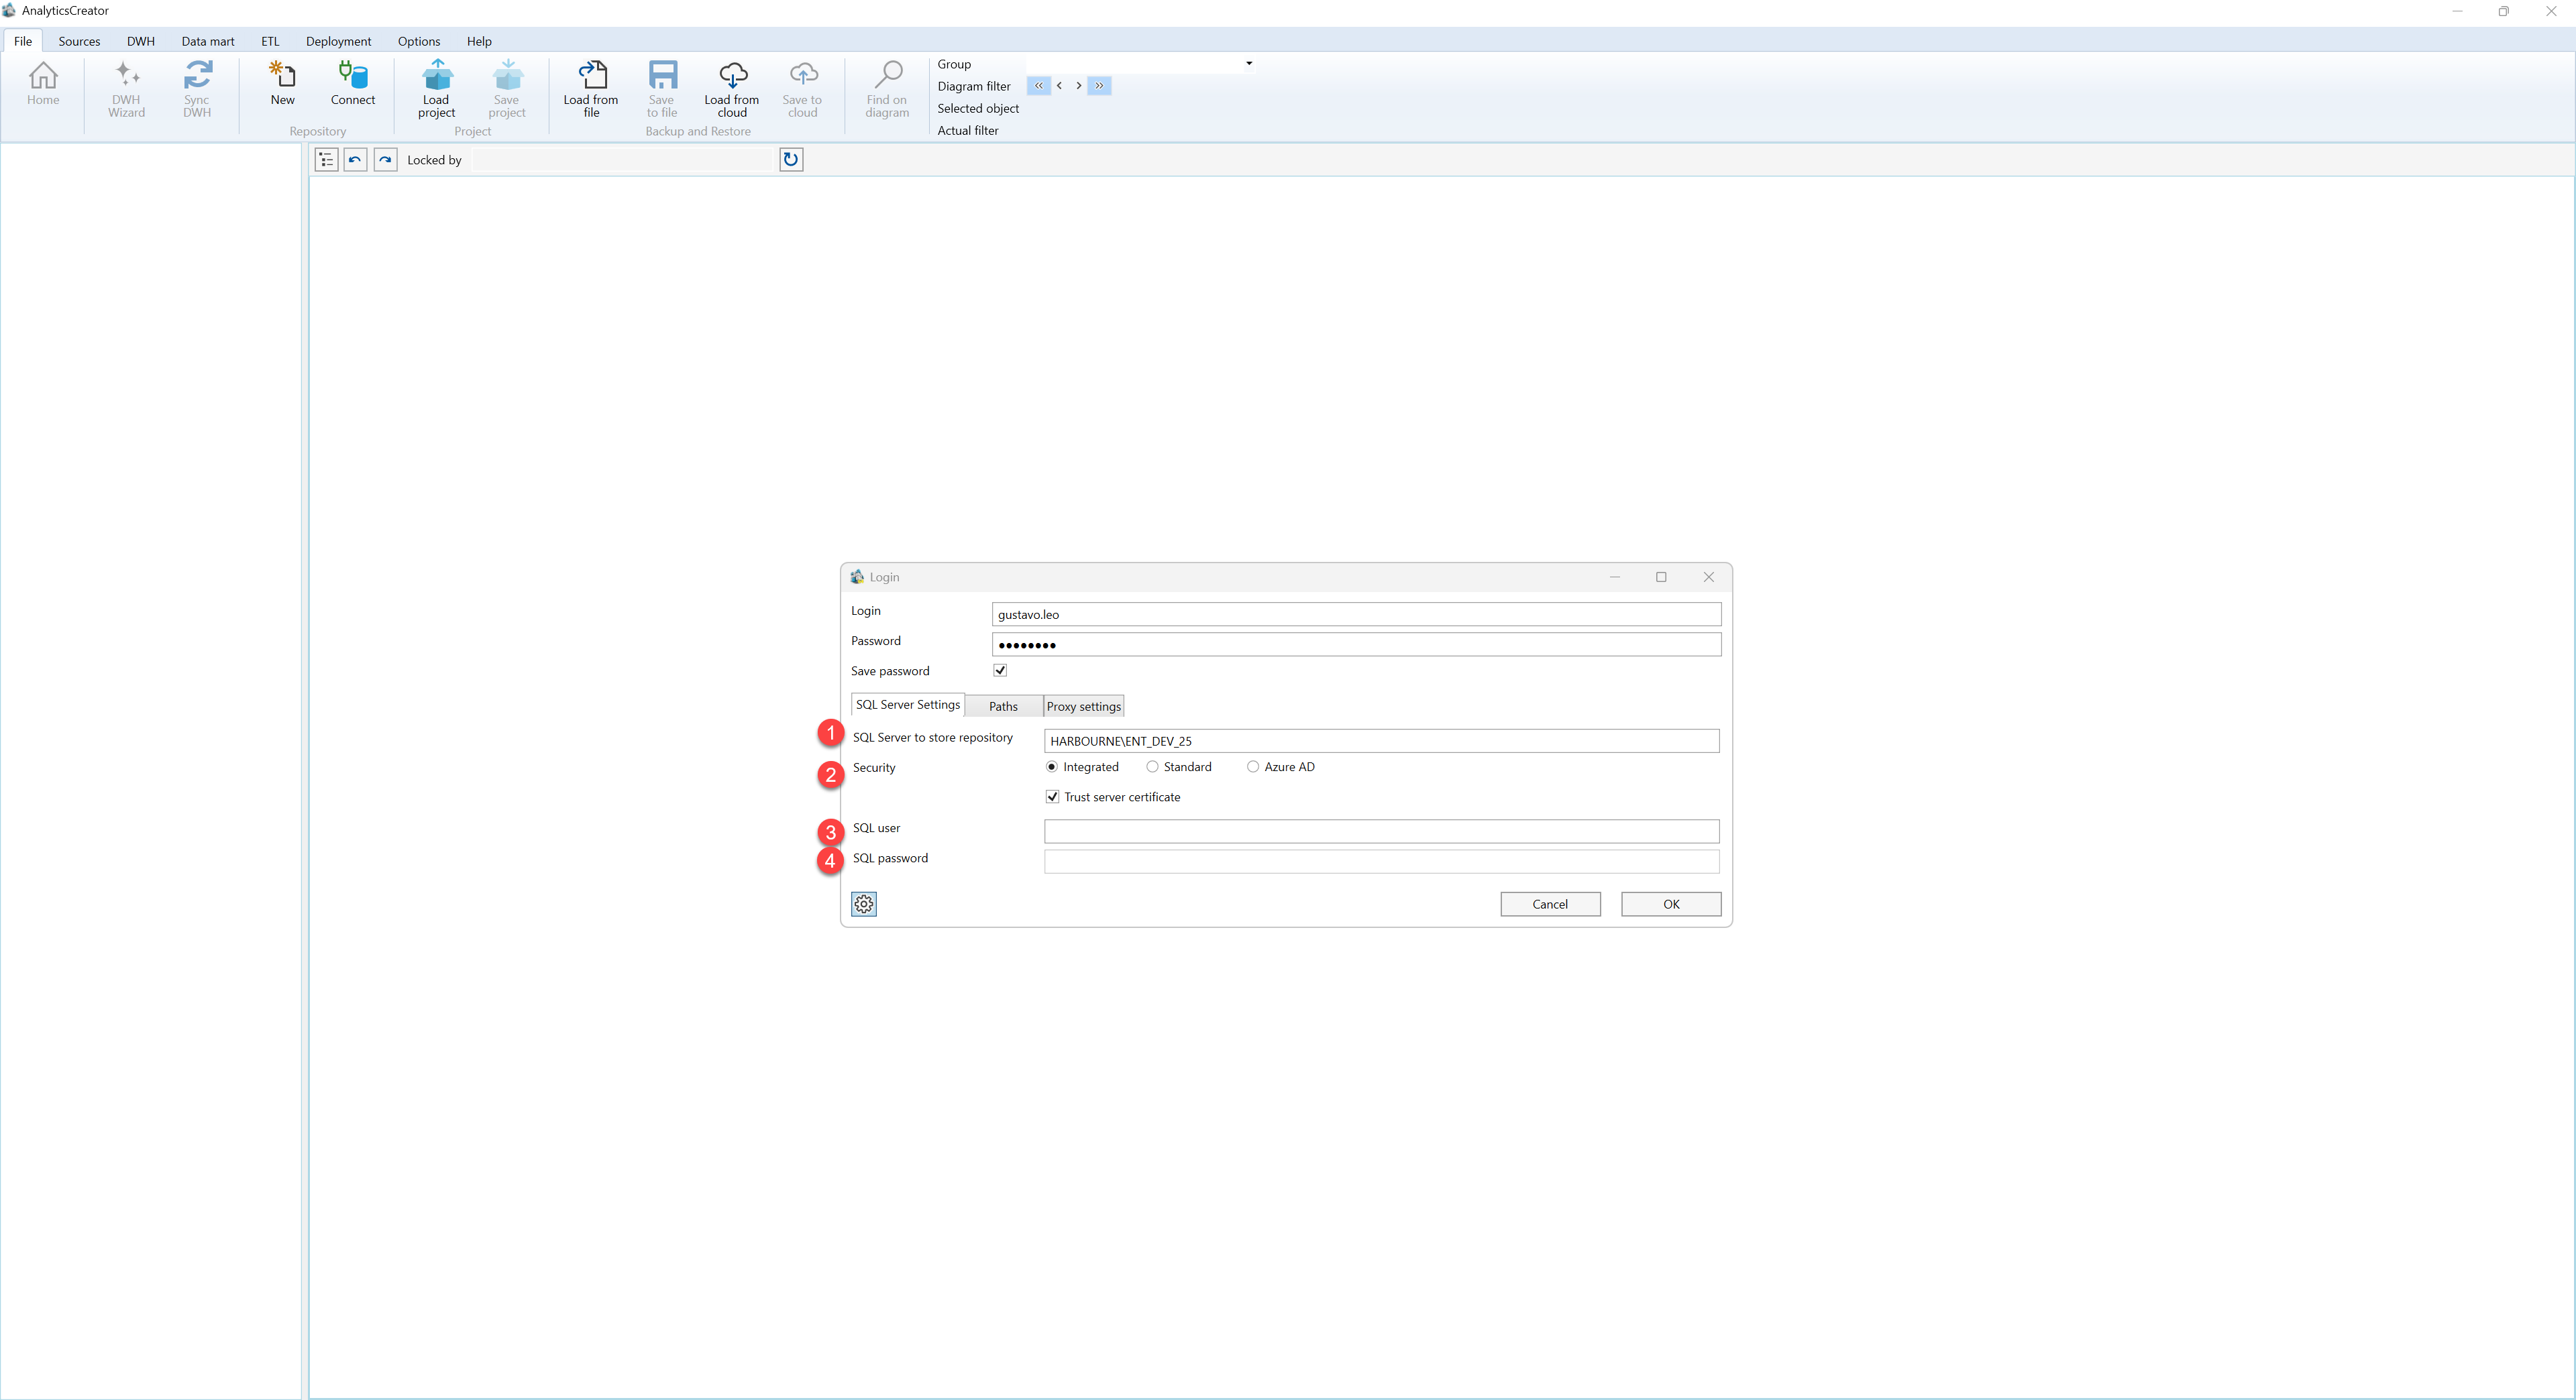Create a New repository
The image size is (2576, 1400).
283,84
